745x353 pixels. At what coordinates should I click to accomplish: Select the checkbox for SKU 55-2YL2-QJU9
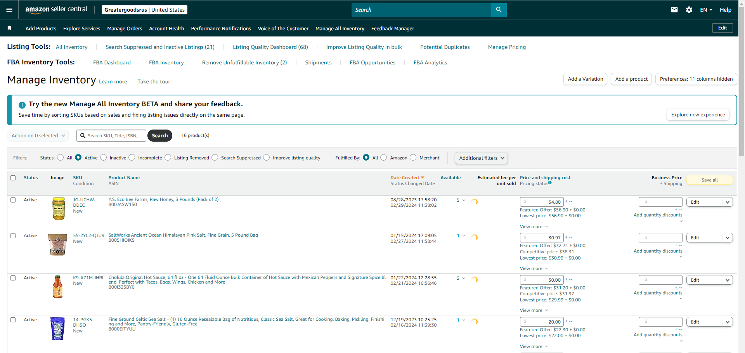(x=13, y=235)
